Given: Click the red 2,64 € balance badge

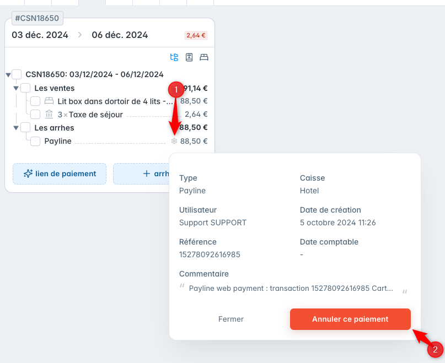Looking at the screenshot, I should tap(196, 35).
